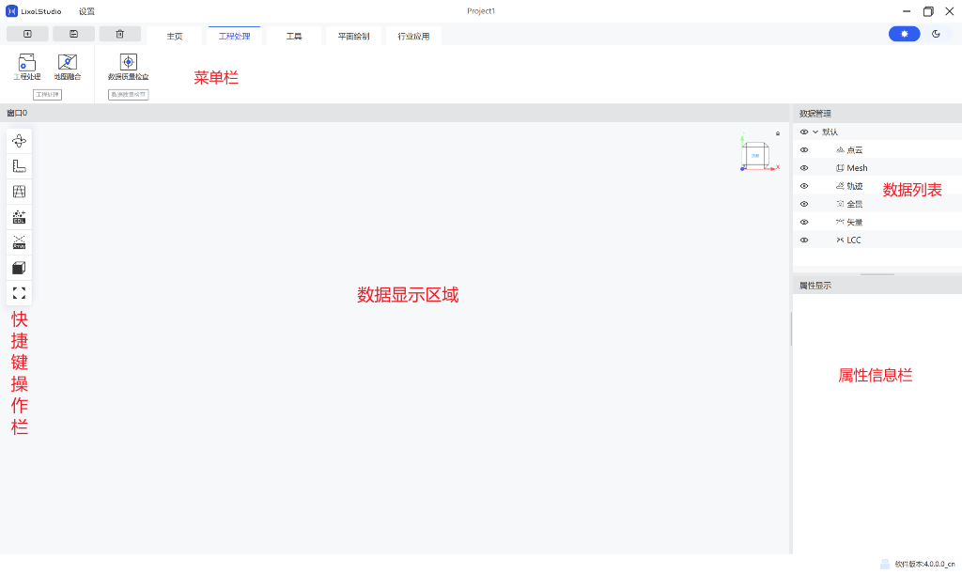The height and width of the screenshot is (574, 962).
Task: Toggle the 矢量 layer eye icon
Action: coord(804,222)
